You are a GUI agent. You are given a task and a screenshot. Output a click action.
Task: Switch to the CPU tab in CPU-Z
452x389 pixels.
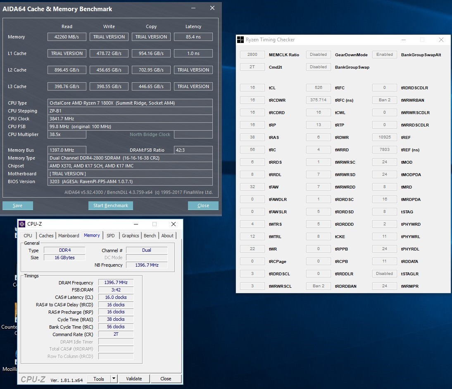pyautogui.click(x=28, y=236)
